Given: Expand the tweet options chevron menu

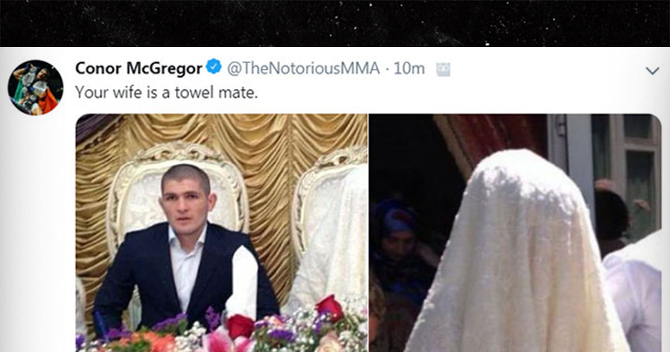Looking at the screenshot, I should 652,70.
